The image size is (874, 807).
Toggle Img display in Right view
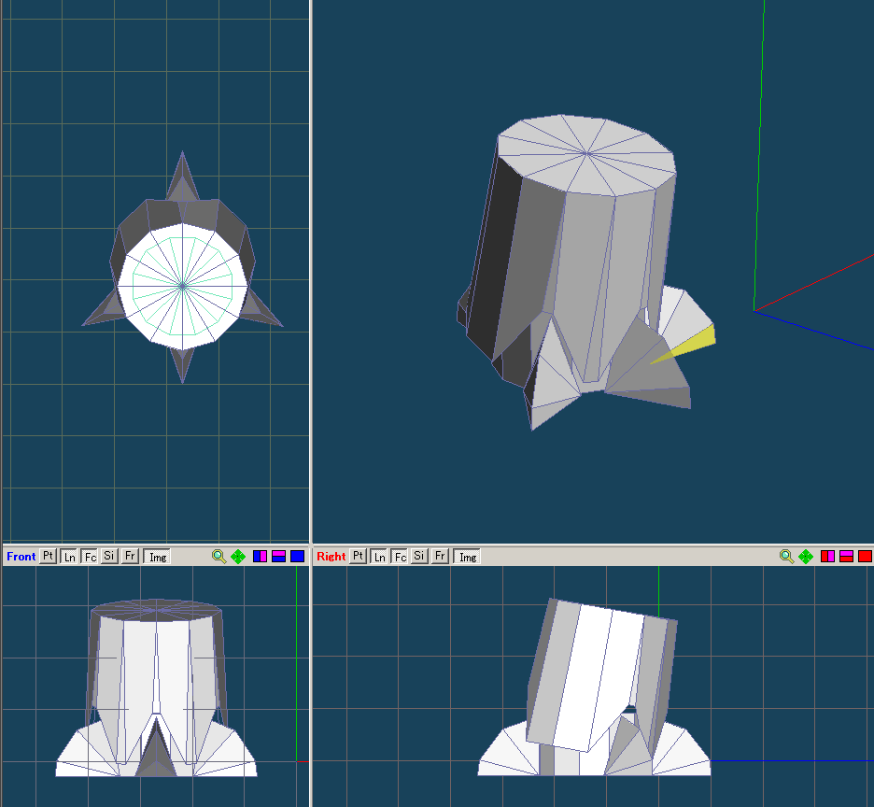pyautogui.click(x=467, y=556)
